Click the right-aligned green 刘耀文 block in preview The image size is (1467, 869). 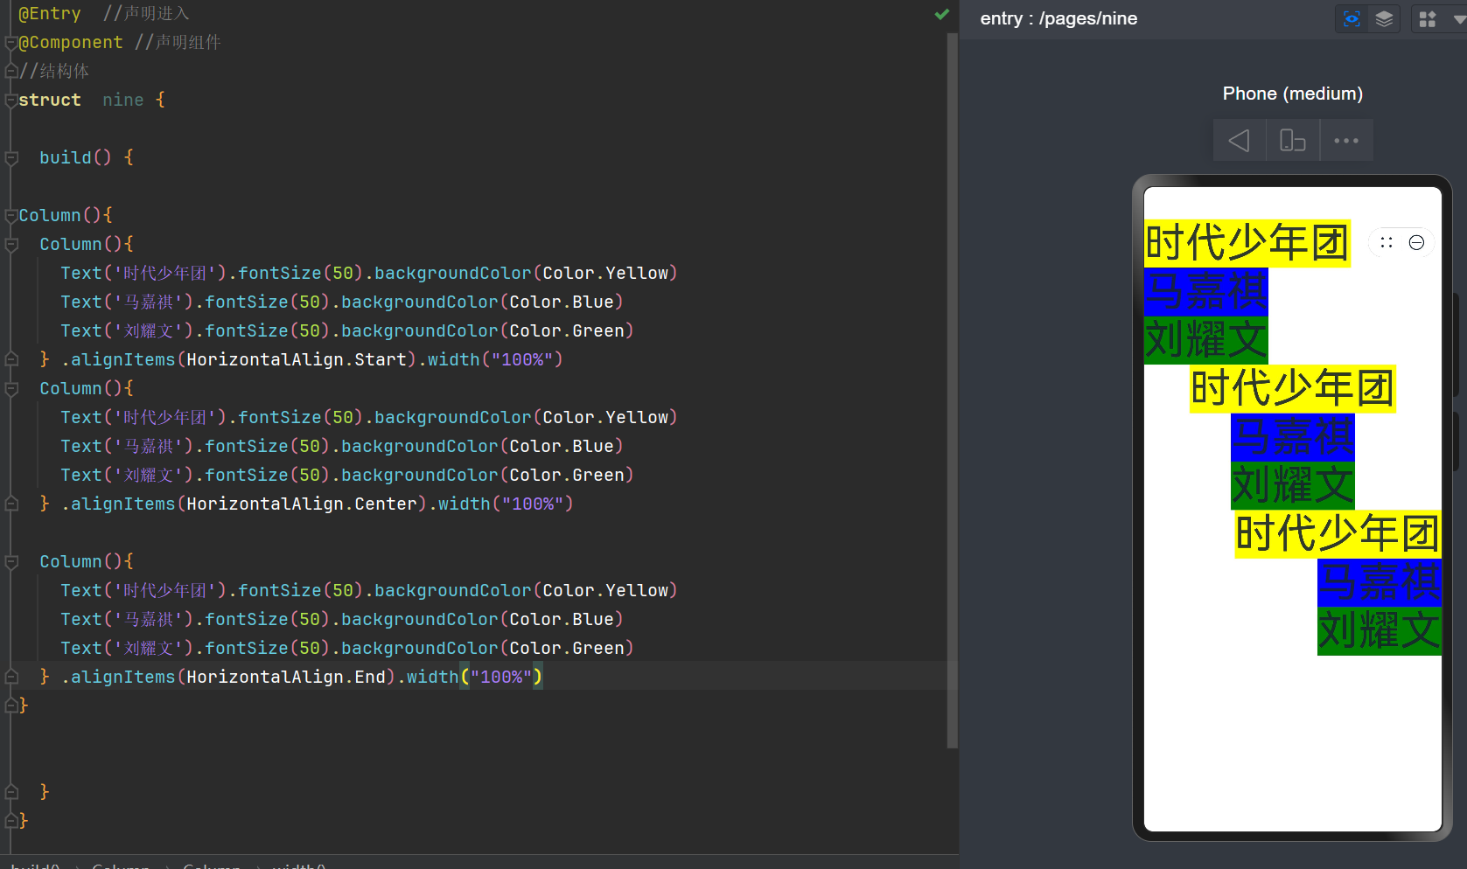tap(1379, 631)
